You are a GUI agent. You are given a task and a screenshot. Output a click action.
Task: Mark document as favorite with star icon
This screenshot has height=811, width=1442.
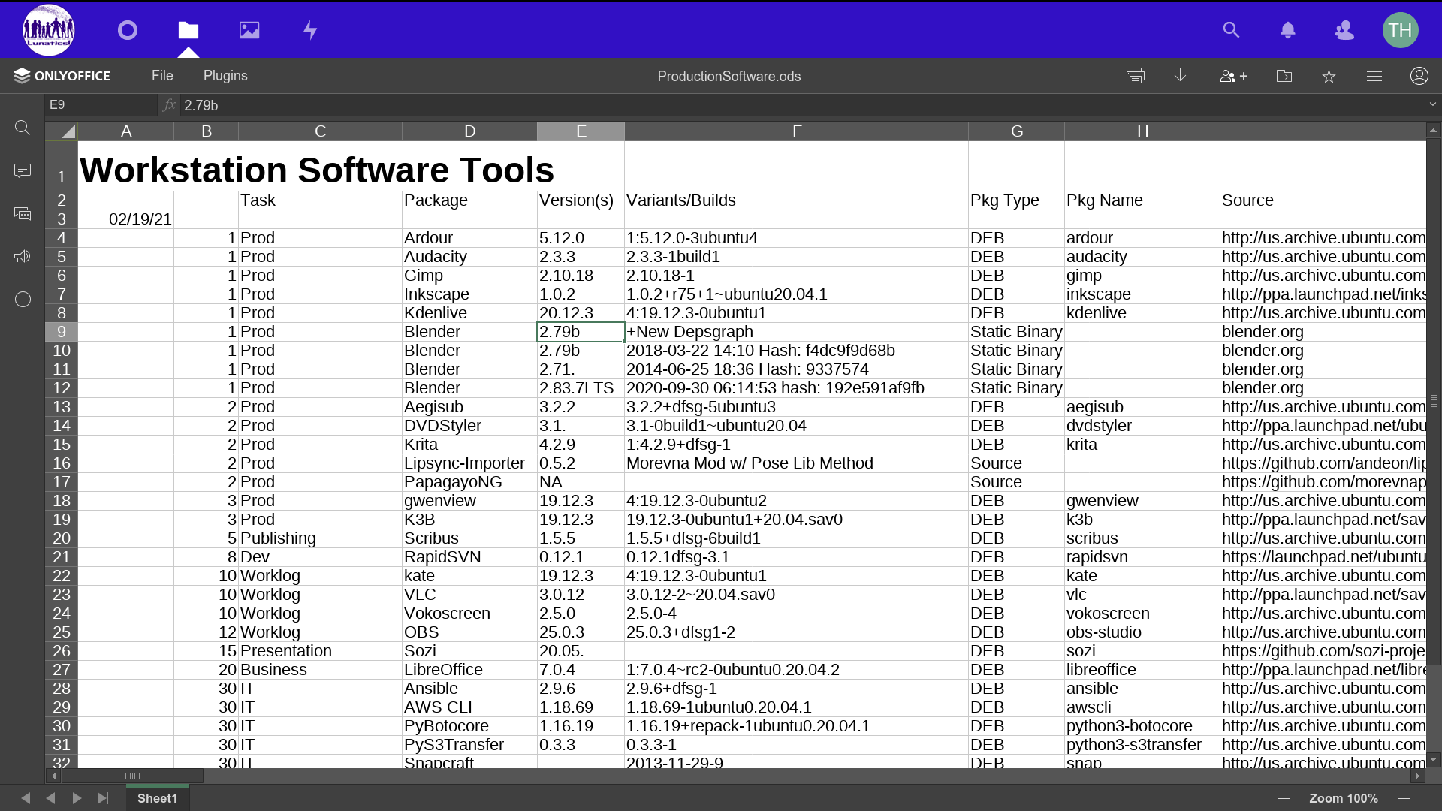point(1329,76)
